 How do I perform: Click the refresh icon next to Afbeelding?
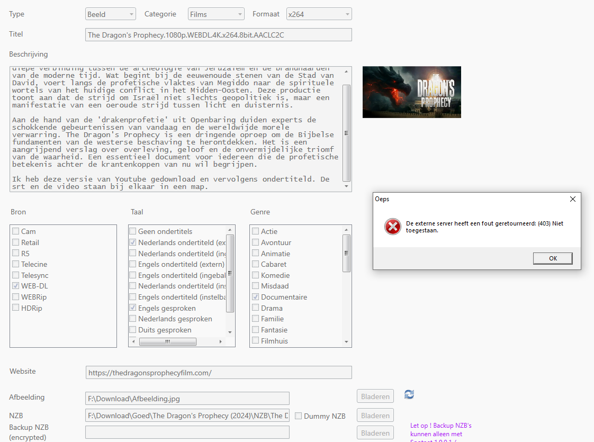coord(409,394)
